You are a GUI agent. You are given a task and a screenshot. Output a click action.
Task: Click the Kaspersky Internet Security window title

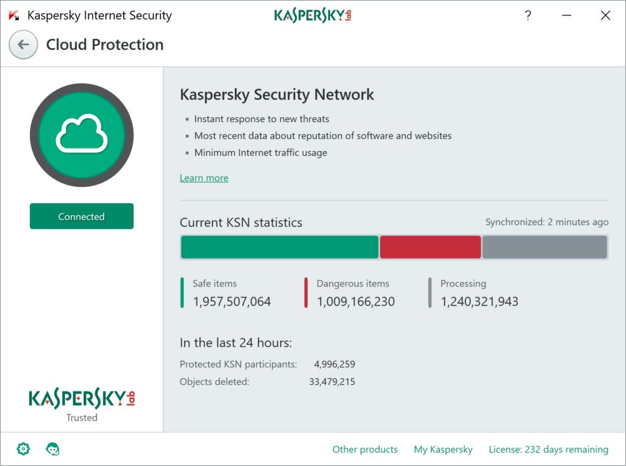[x=100, y=15]
